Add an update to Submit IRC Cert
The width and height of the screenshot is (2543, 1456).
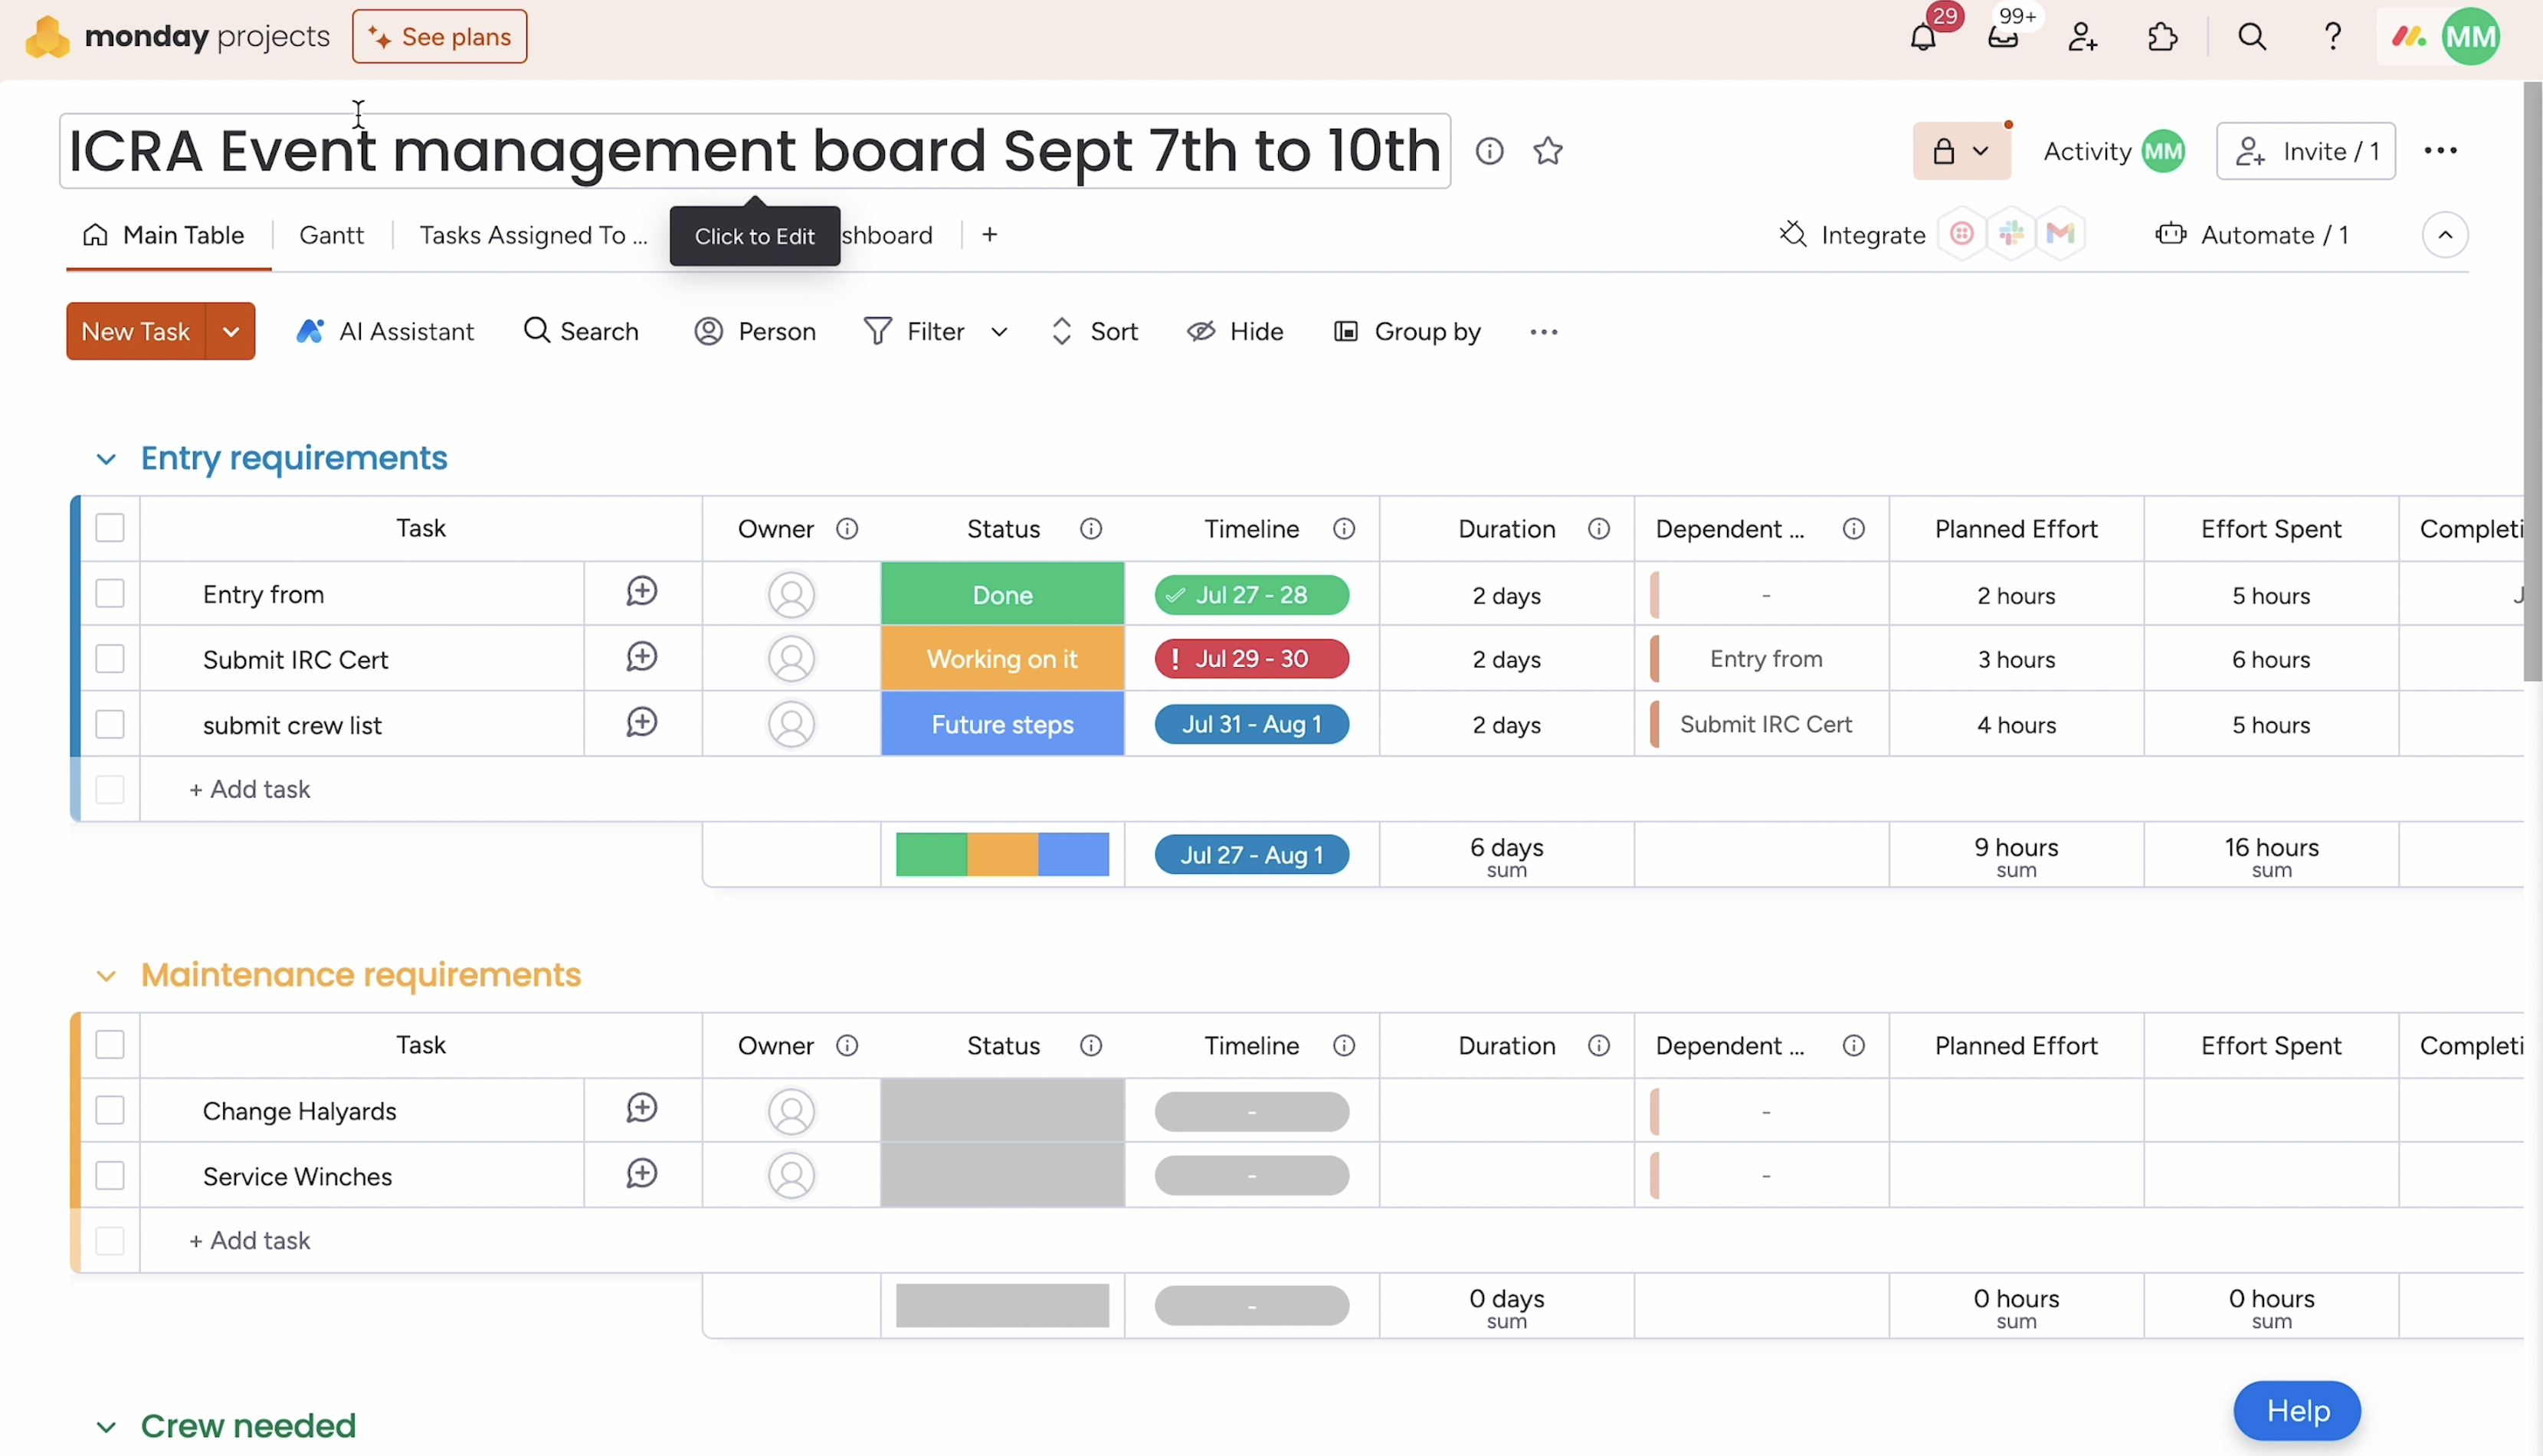pos(641,658)
